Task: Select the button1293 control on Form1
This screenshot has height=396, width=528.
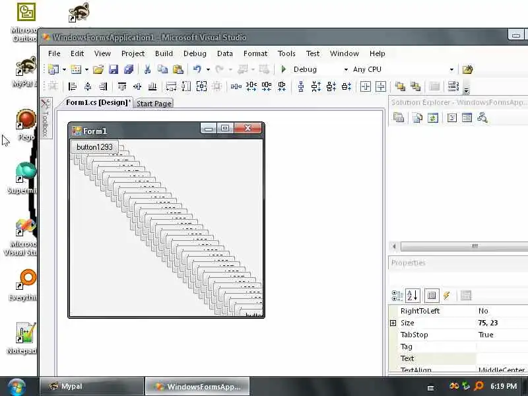Action: pos(94,147)
